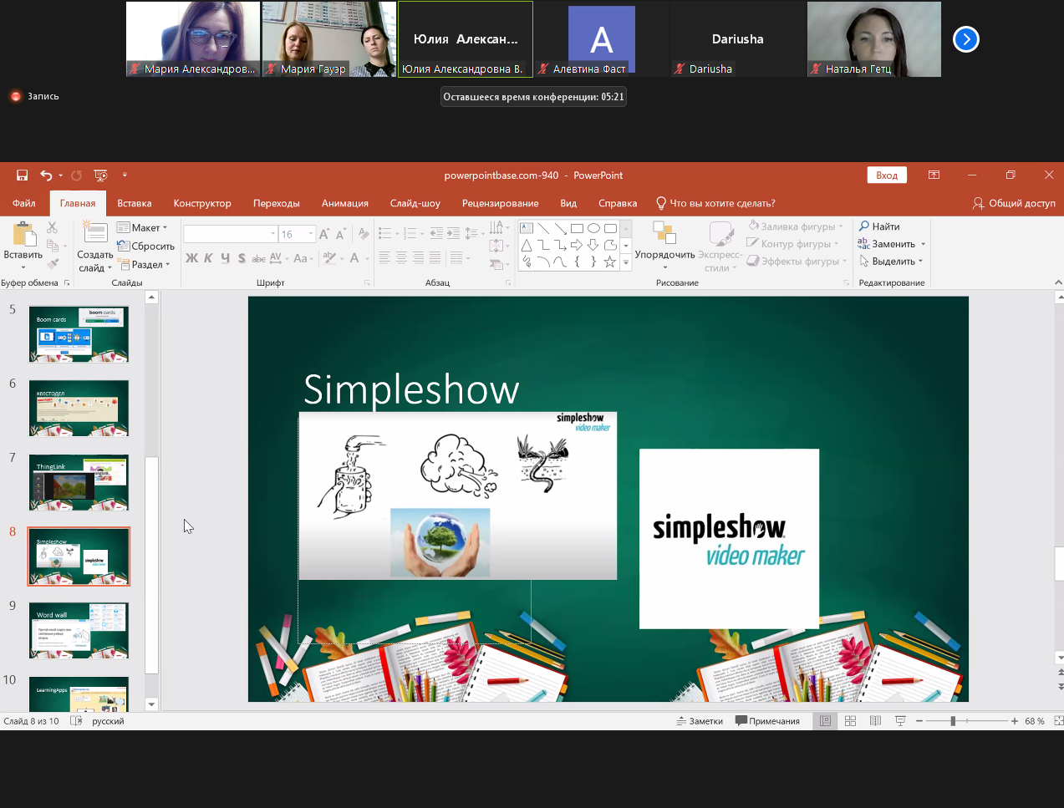Zoom out with the minus button
The height and width of the screenshot is (808, 1064).
[x=919, y=721]
